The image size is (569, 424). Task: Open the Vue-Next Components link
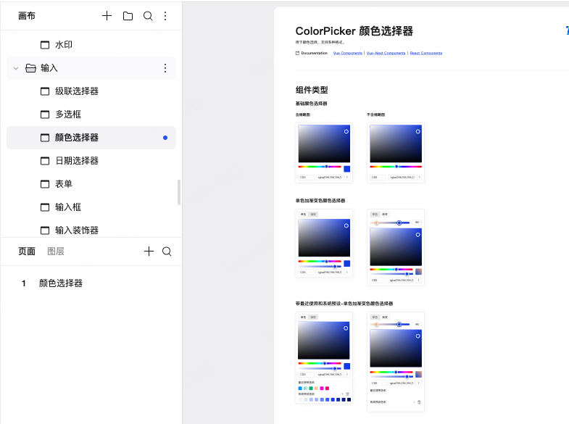[386, 54]
